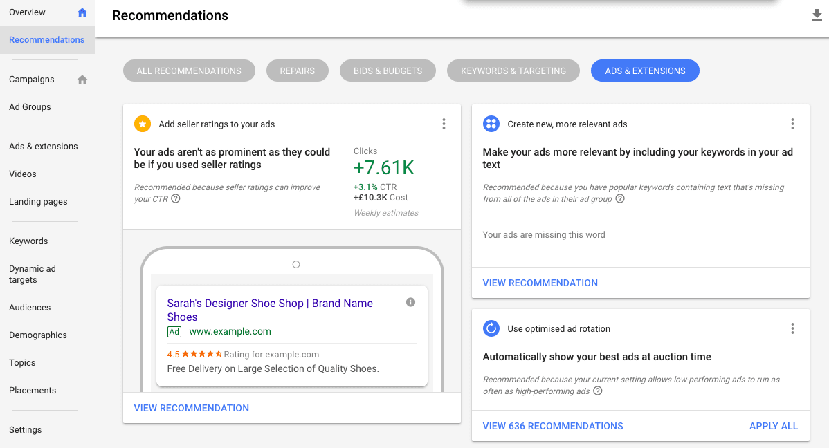Click the 'Free Delivery on Large Selection' ad description
Image resolution: width=829 pixels, height=448 pixels.
[x=273, y=368]
